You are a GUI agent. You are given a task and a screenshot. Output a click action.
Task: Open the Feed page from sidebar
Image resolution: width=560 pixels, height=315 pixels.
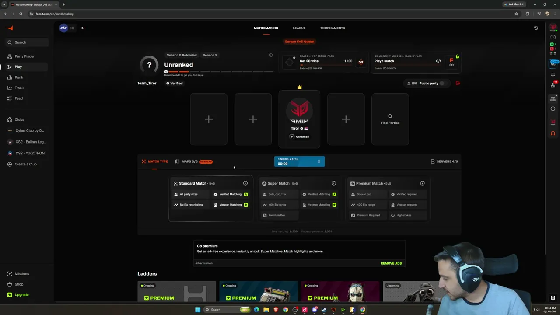(18, 98)
